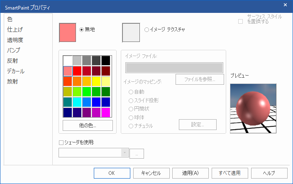
Task: Pick the bright yellow swatch
Action: click(96, 81)
